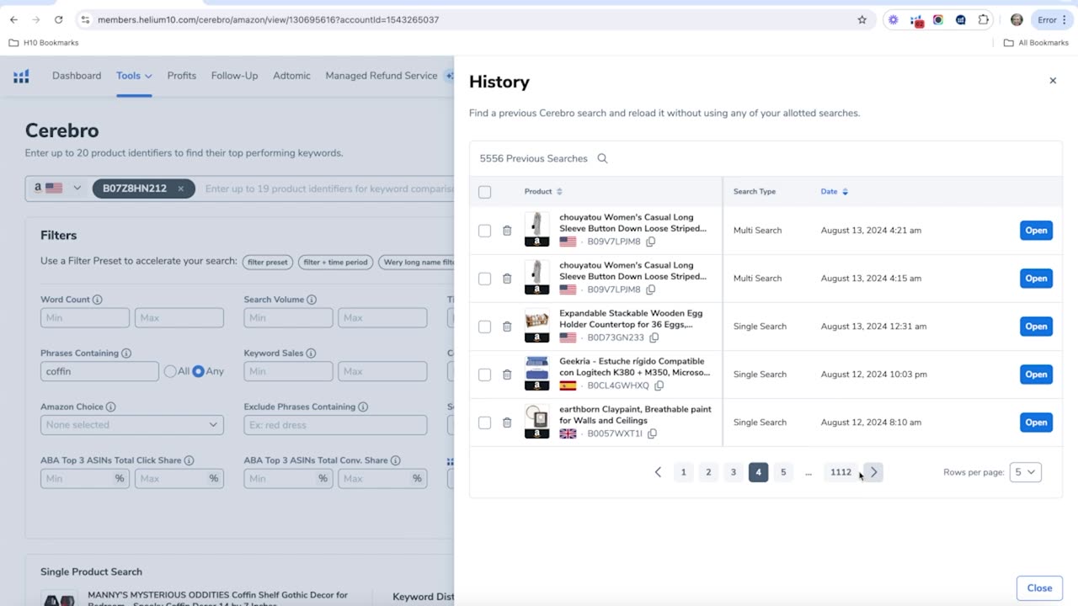The image size is (1078, 606).
Task: Open Dashboard tab
Action: (x=77, y=76)
